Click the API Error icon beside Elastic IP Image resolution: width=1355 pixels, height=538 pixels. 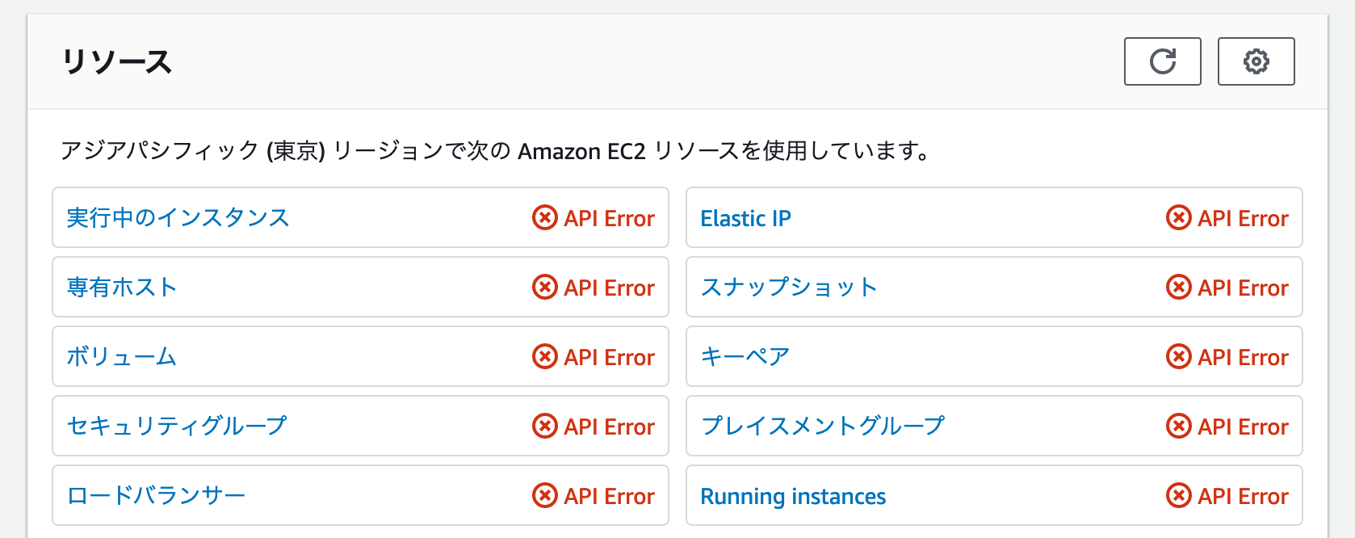click(1179, 217)
